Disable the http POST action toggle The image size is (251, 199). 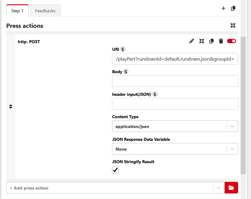tap(231, 41)
